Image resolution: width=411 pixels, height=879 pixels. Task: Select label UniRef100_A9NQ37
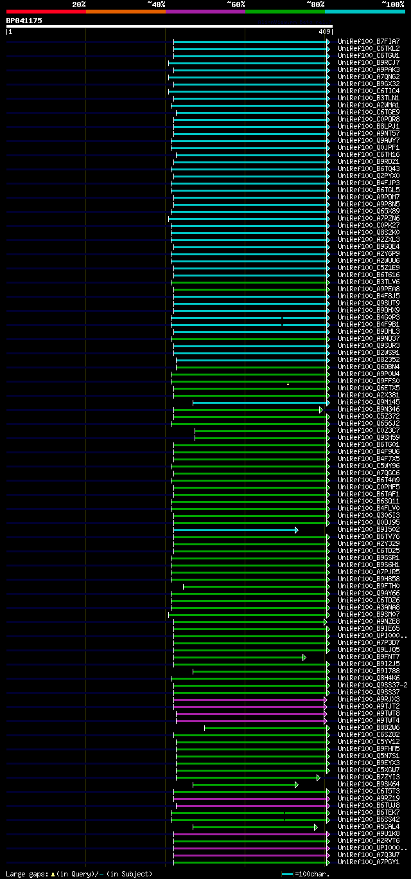point(369,338)
